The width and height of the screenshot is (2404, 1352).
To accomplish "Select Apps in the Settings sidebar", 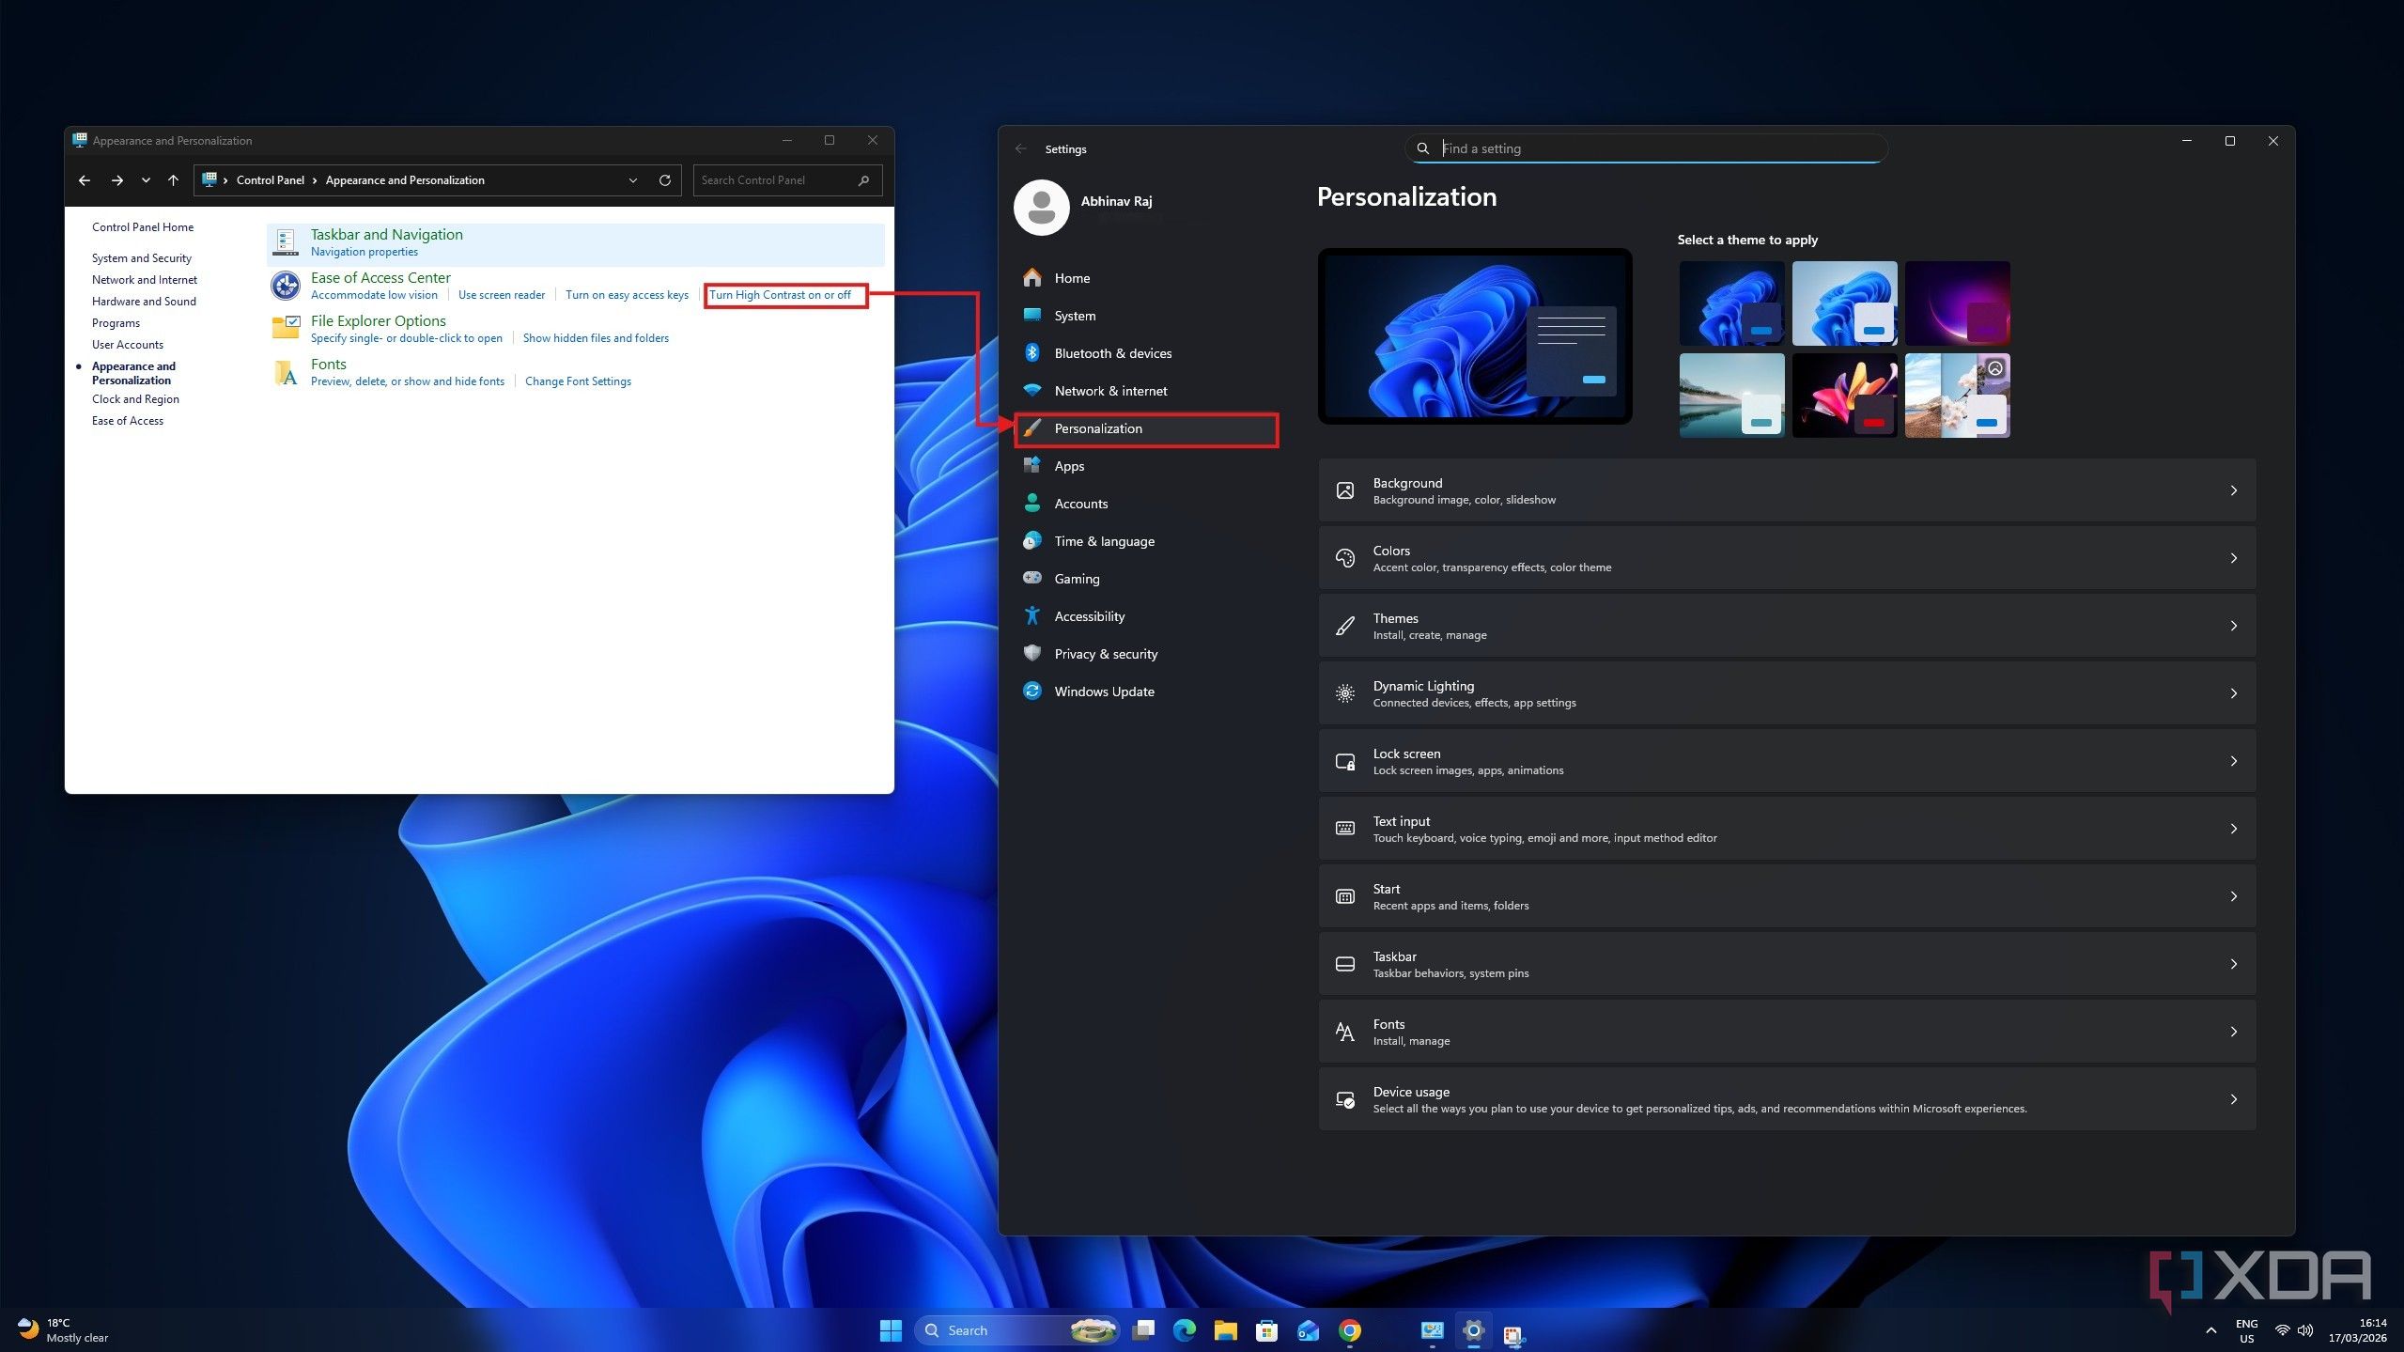I will (x=1146, y=466).
